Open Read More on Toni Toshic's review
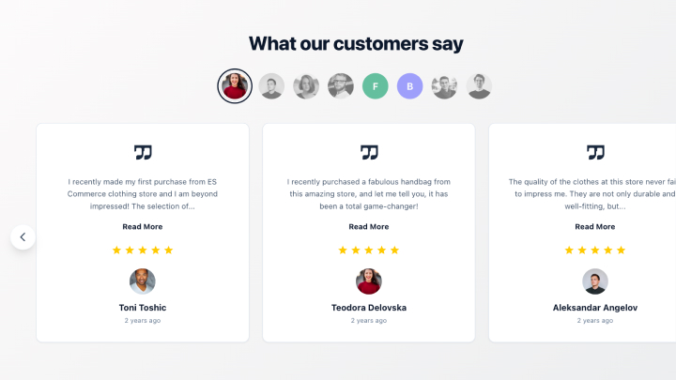The image size is (676, 380). (x=143, y=226)
